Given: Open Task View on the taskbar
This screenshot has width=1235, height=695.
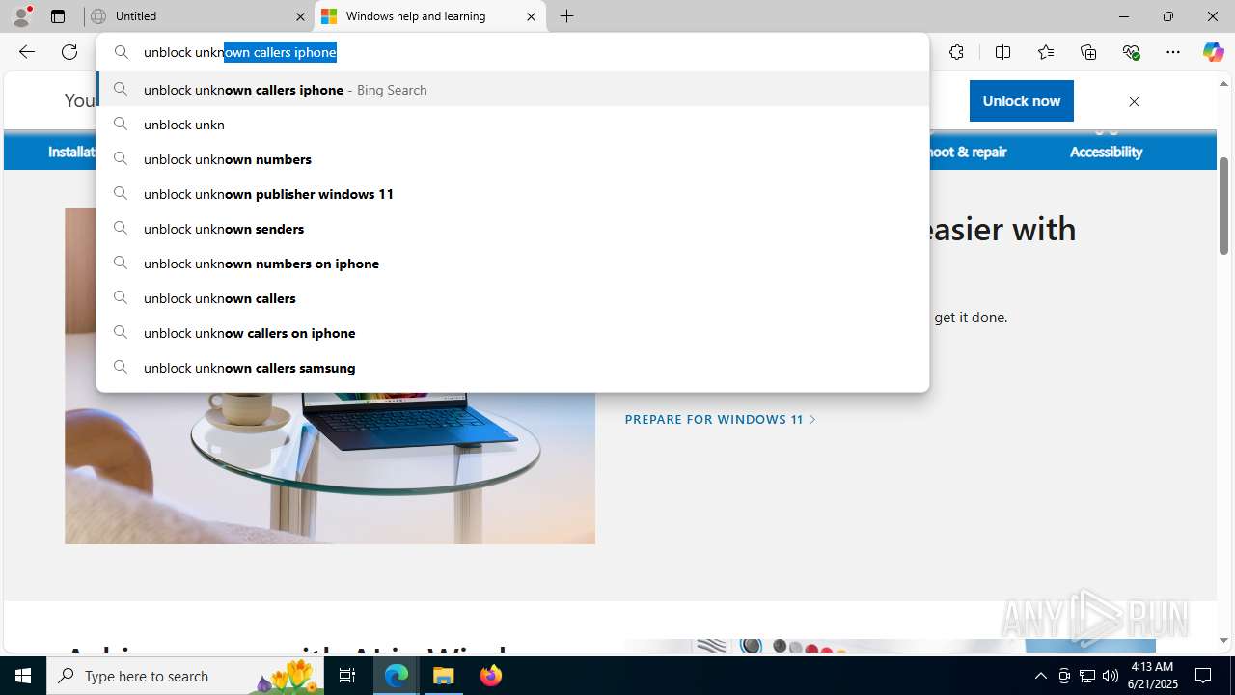Looking at the screenshot, I should click(x=347, y=676).
